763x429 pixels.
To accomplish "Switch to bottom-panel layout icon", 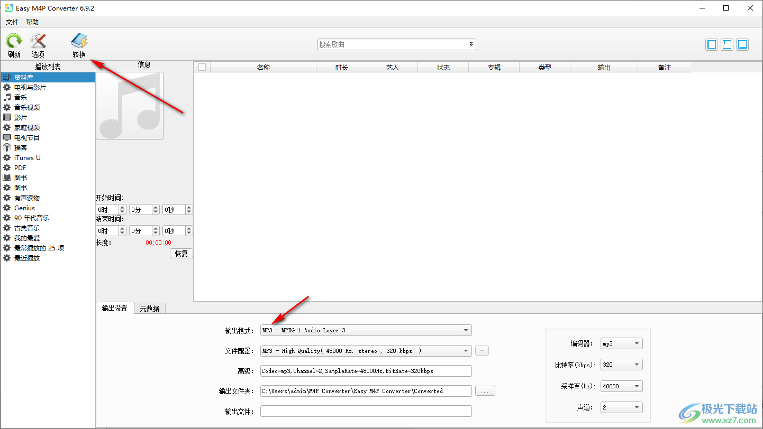I will tap(742, 44).
